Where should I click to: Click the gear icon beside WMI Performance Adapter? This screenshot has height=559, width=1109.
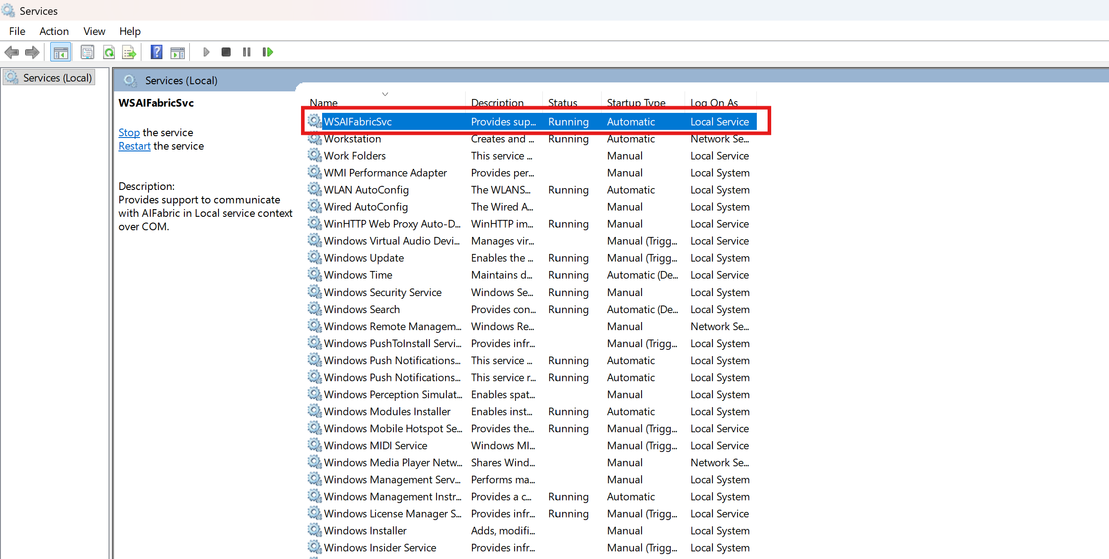pyautogui.click(x=315, y=173)
